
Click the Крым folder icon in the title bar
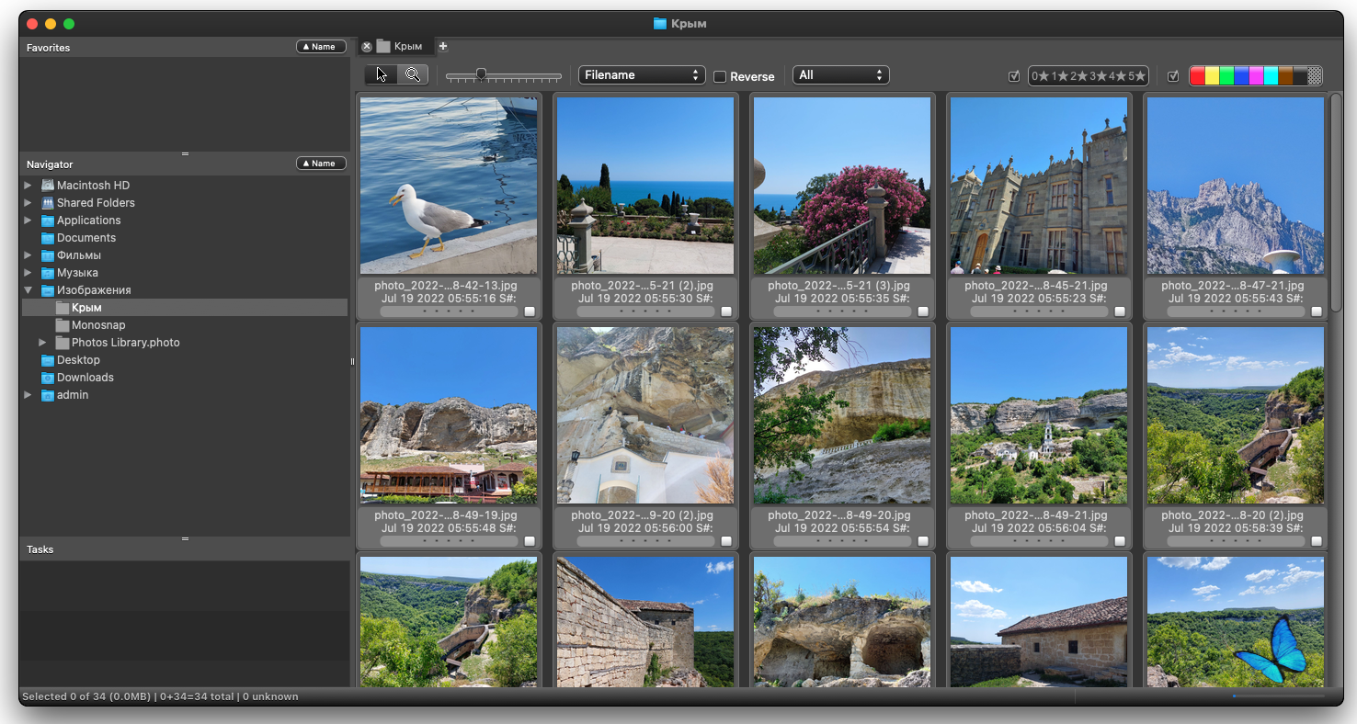(660, 24)
